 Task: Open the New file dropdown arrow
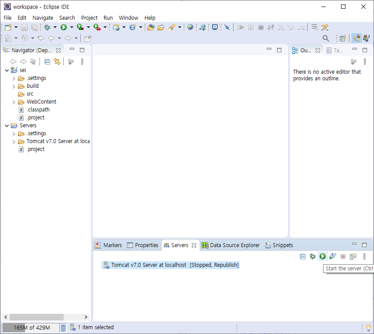click(x=16, y=27)
